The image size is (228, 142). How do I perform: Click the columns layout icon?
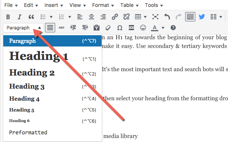tap(213, 17)
